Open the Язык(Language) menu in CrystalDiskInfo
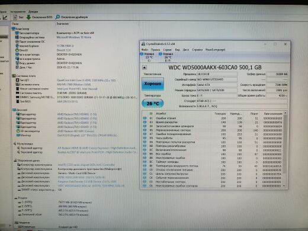Viewport: 308px width, 231px height. point(215,50)
